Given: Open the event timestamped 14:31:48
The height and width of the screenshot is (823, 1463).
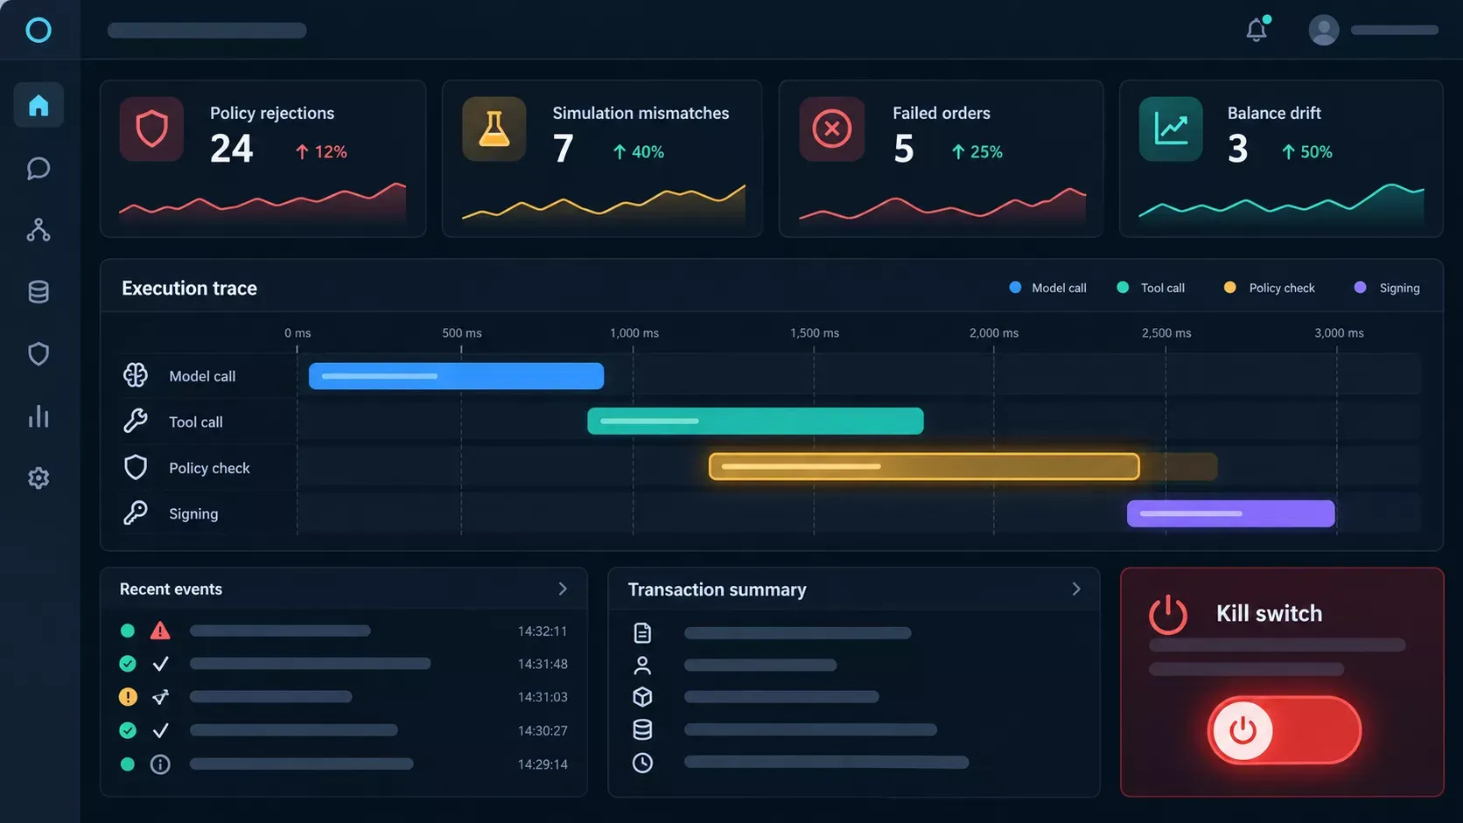Looking at the screenshot, I should point(344,664).
